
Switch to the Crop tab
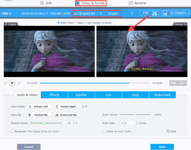(x=135, y=95)
